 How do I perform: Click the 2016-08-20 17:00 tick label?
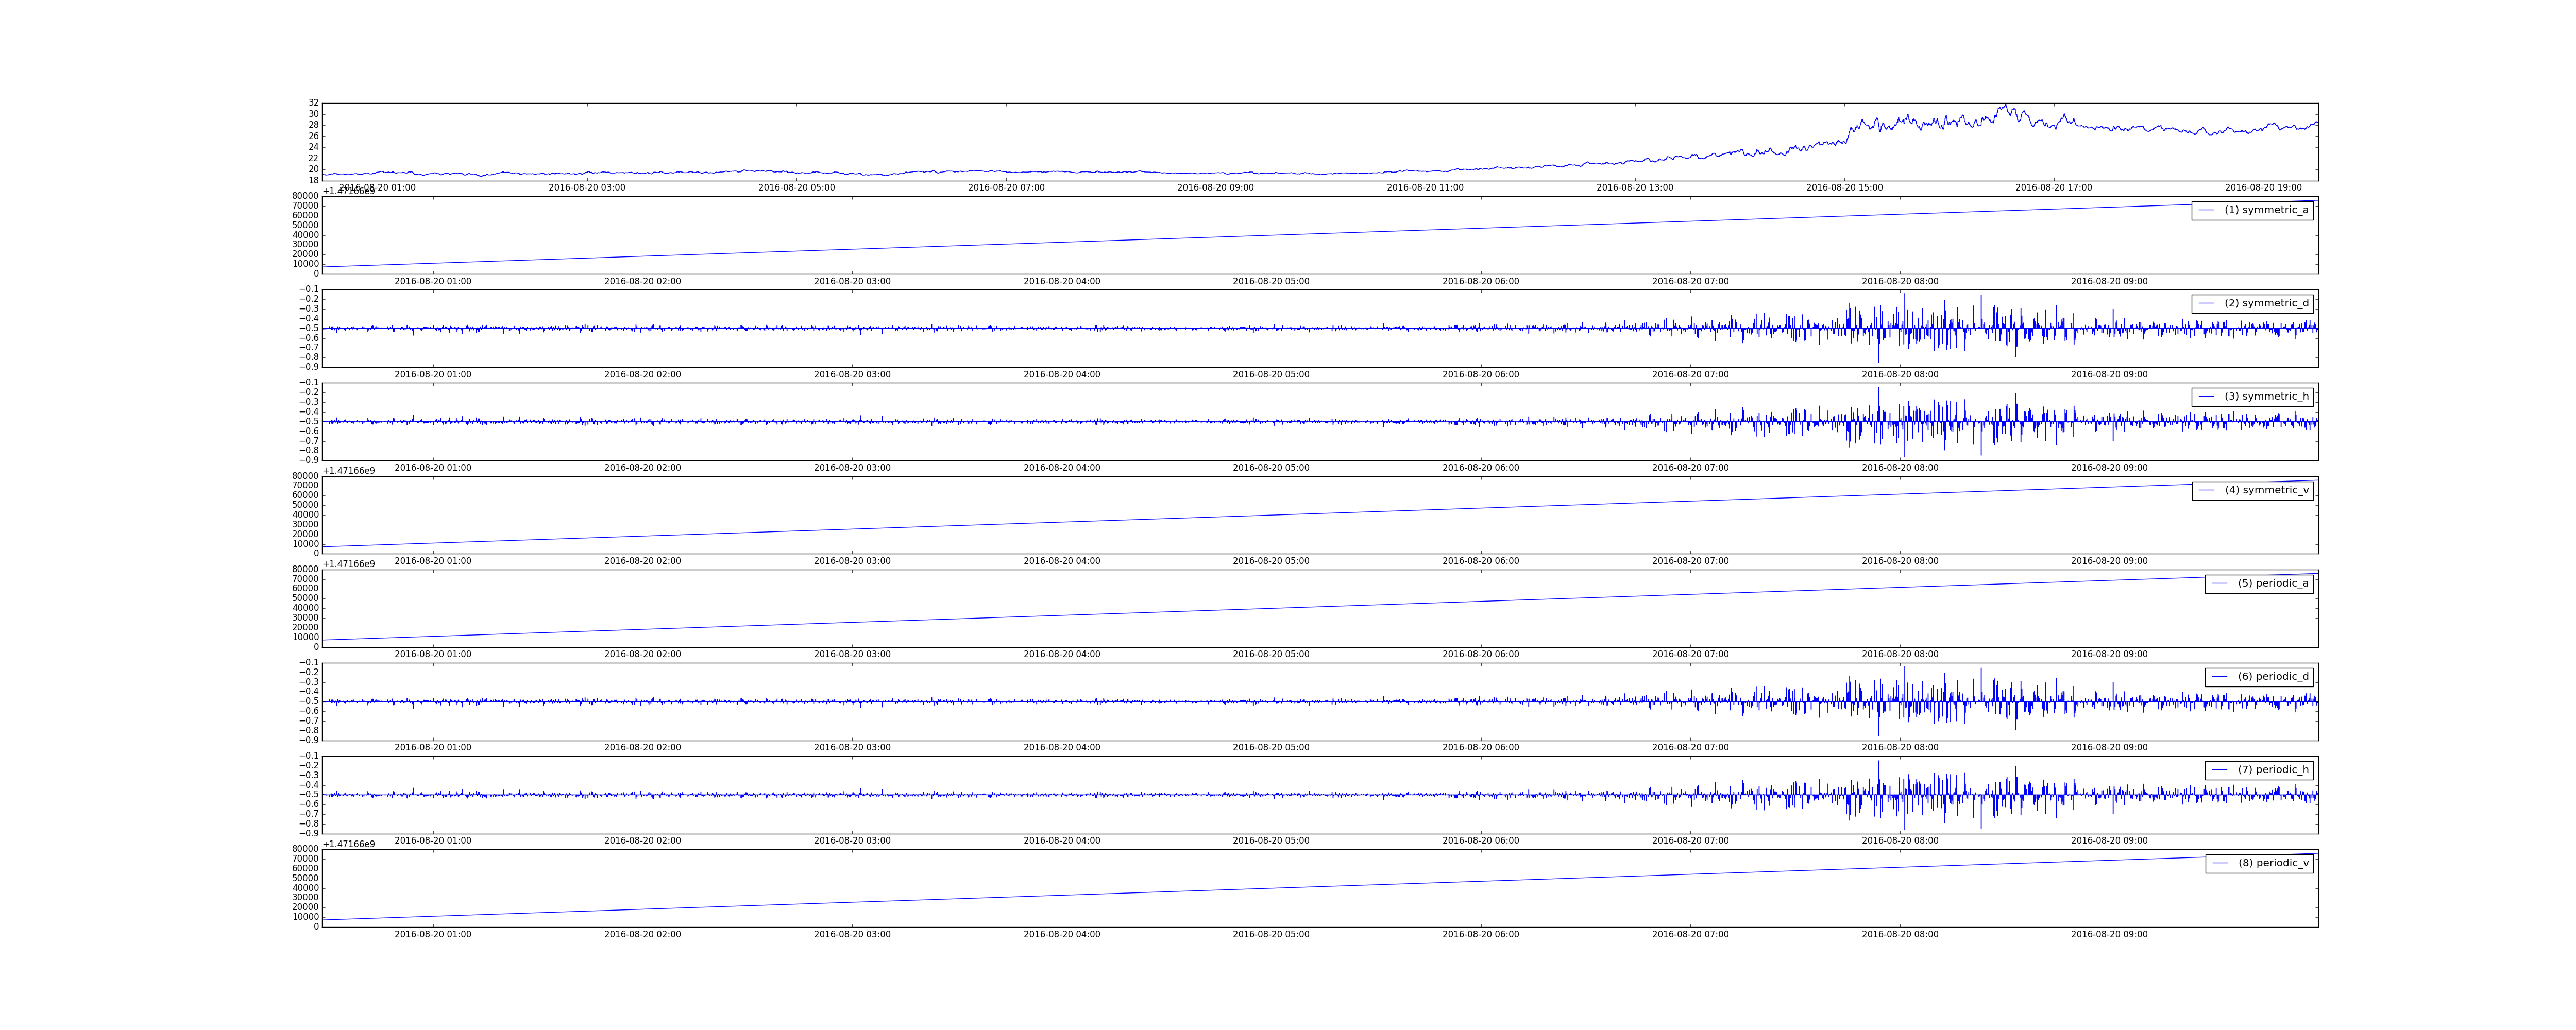click(x=2053, y=188)
